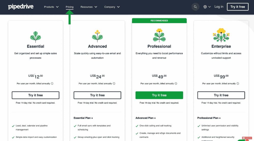Click the Enterprise plan heading
The height and width of the screenshot is (141, 254).
221,46
